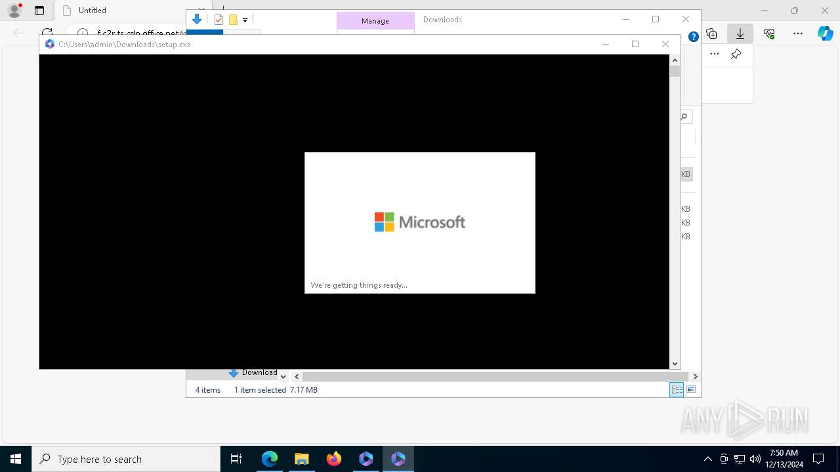Viewport: 840px width, 472px height.
Task: Maximize the Downloads Explorer window
Action: coord(656,20)
